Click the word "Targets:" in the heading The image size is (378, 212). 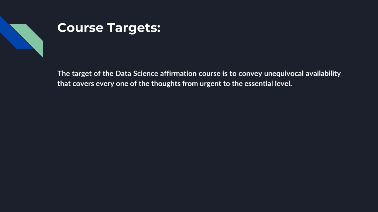pyautogui.click(x=134, y=28)
